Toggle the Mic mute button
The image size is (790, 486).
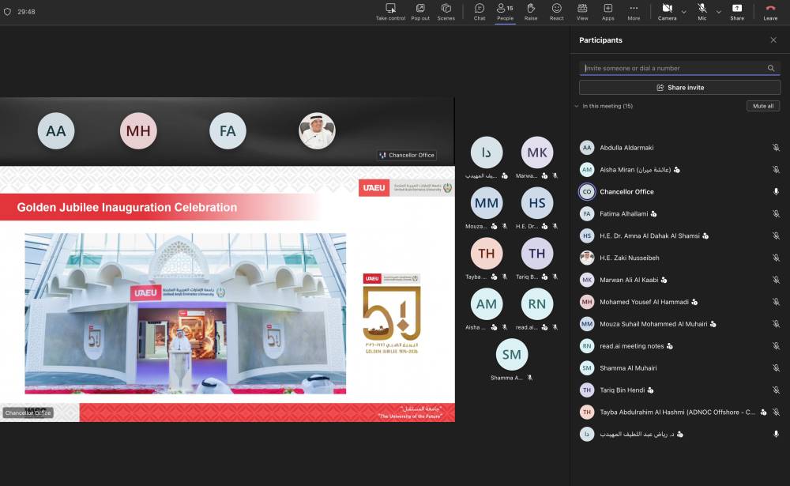coord(702,11)
